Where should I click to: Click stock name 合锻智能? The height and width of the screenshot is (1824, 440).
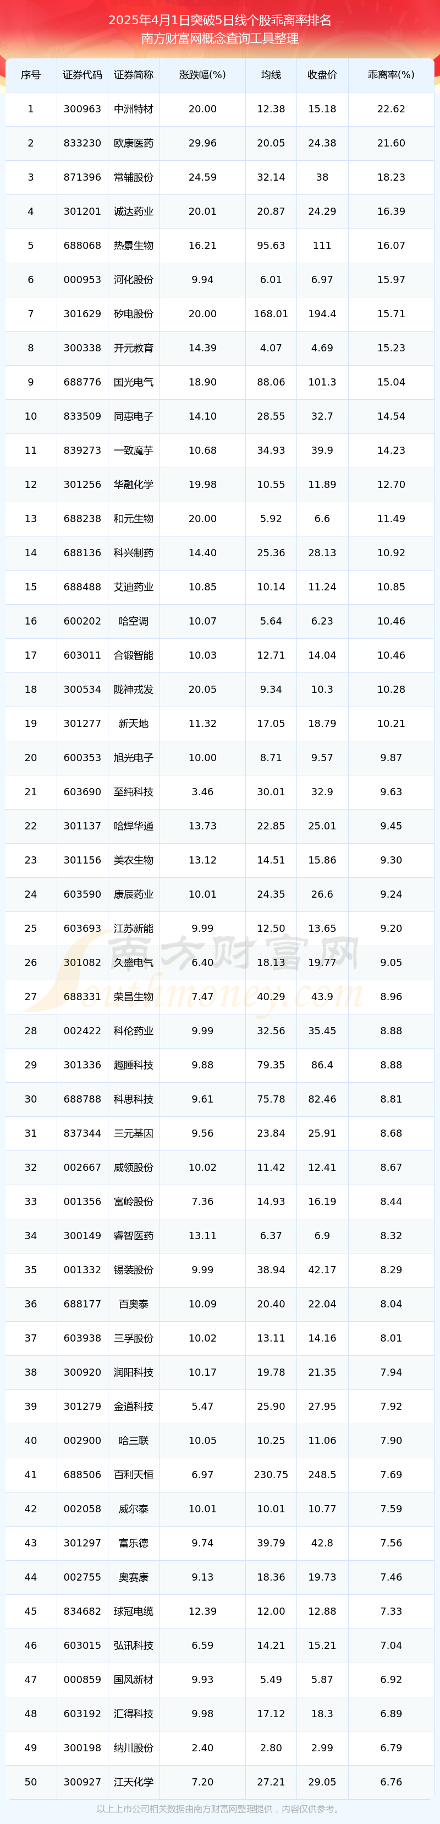coord(134,656)
